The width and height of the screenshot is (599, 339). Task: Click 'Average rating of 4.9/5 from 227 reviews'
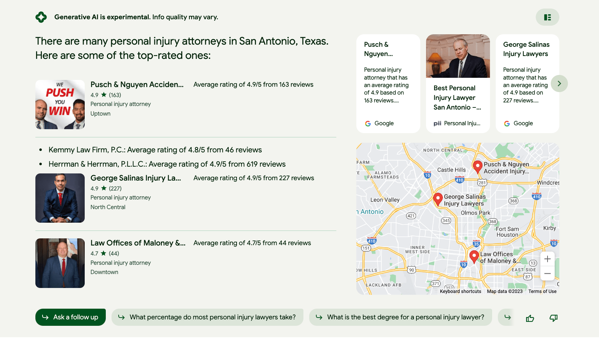(254, 178)
